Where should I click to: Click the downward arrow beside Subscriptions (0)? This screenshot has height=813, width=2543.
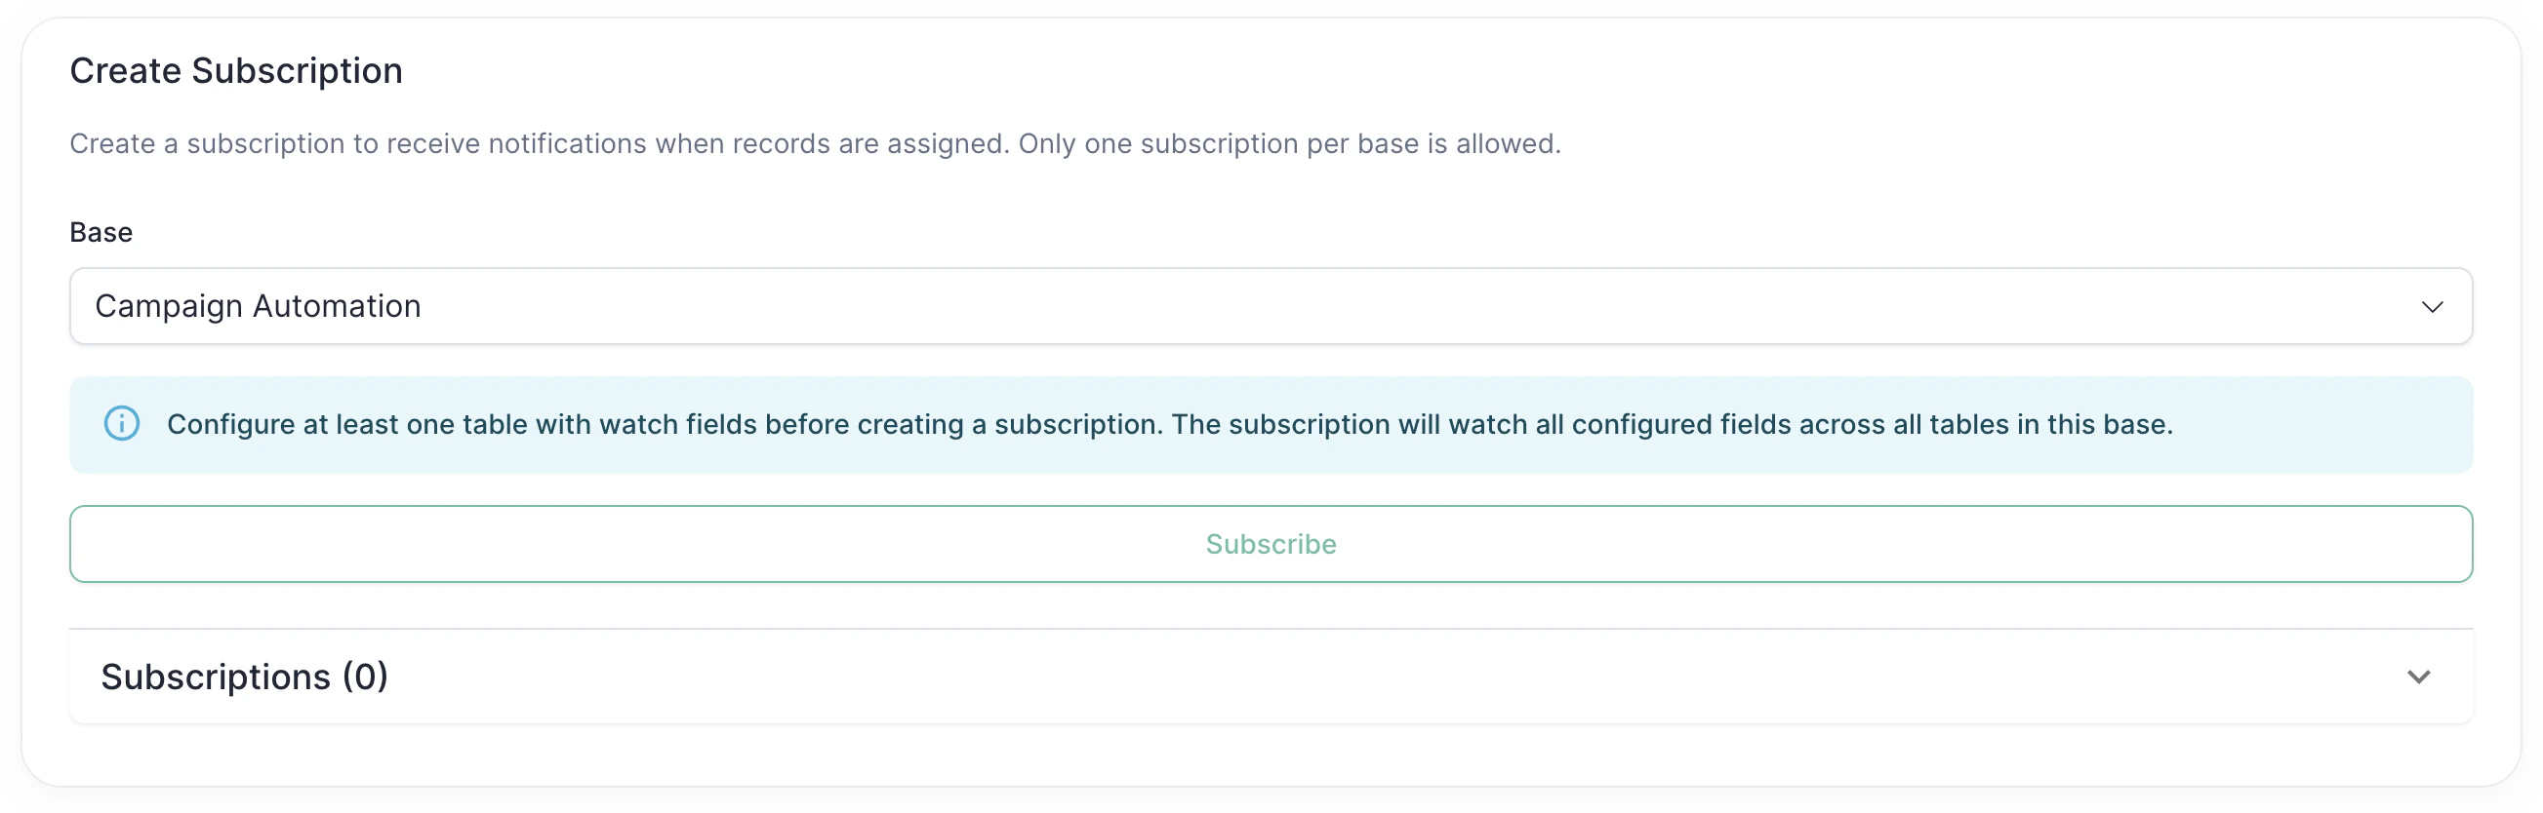(2419, 677)
